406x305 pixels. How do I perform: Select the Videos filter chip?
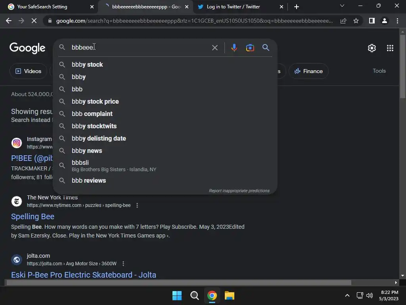[29, 71]
